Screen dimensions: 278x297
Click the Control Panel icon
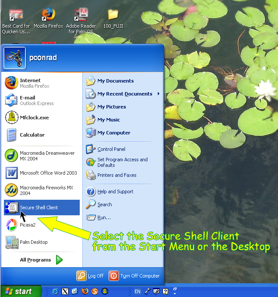point(91,149)
